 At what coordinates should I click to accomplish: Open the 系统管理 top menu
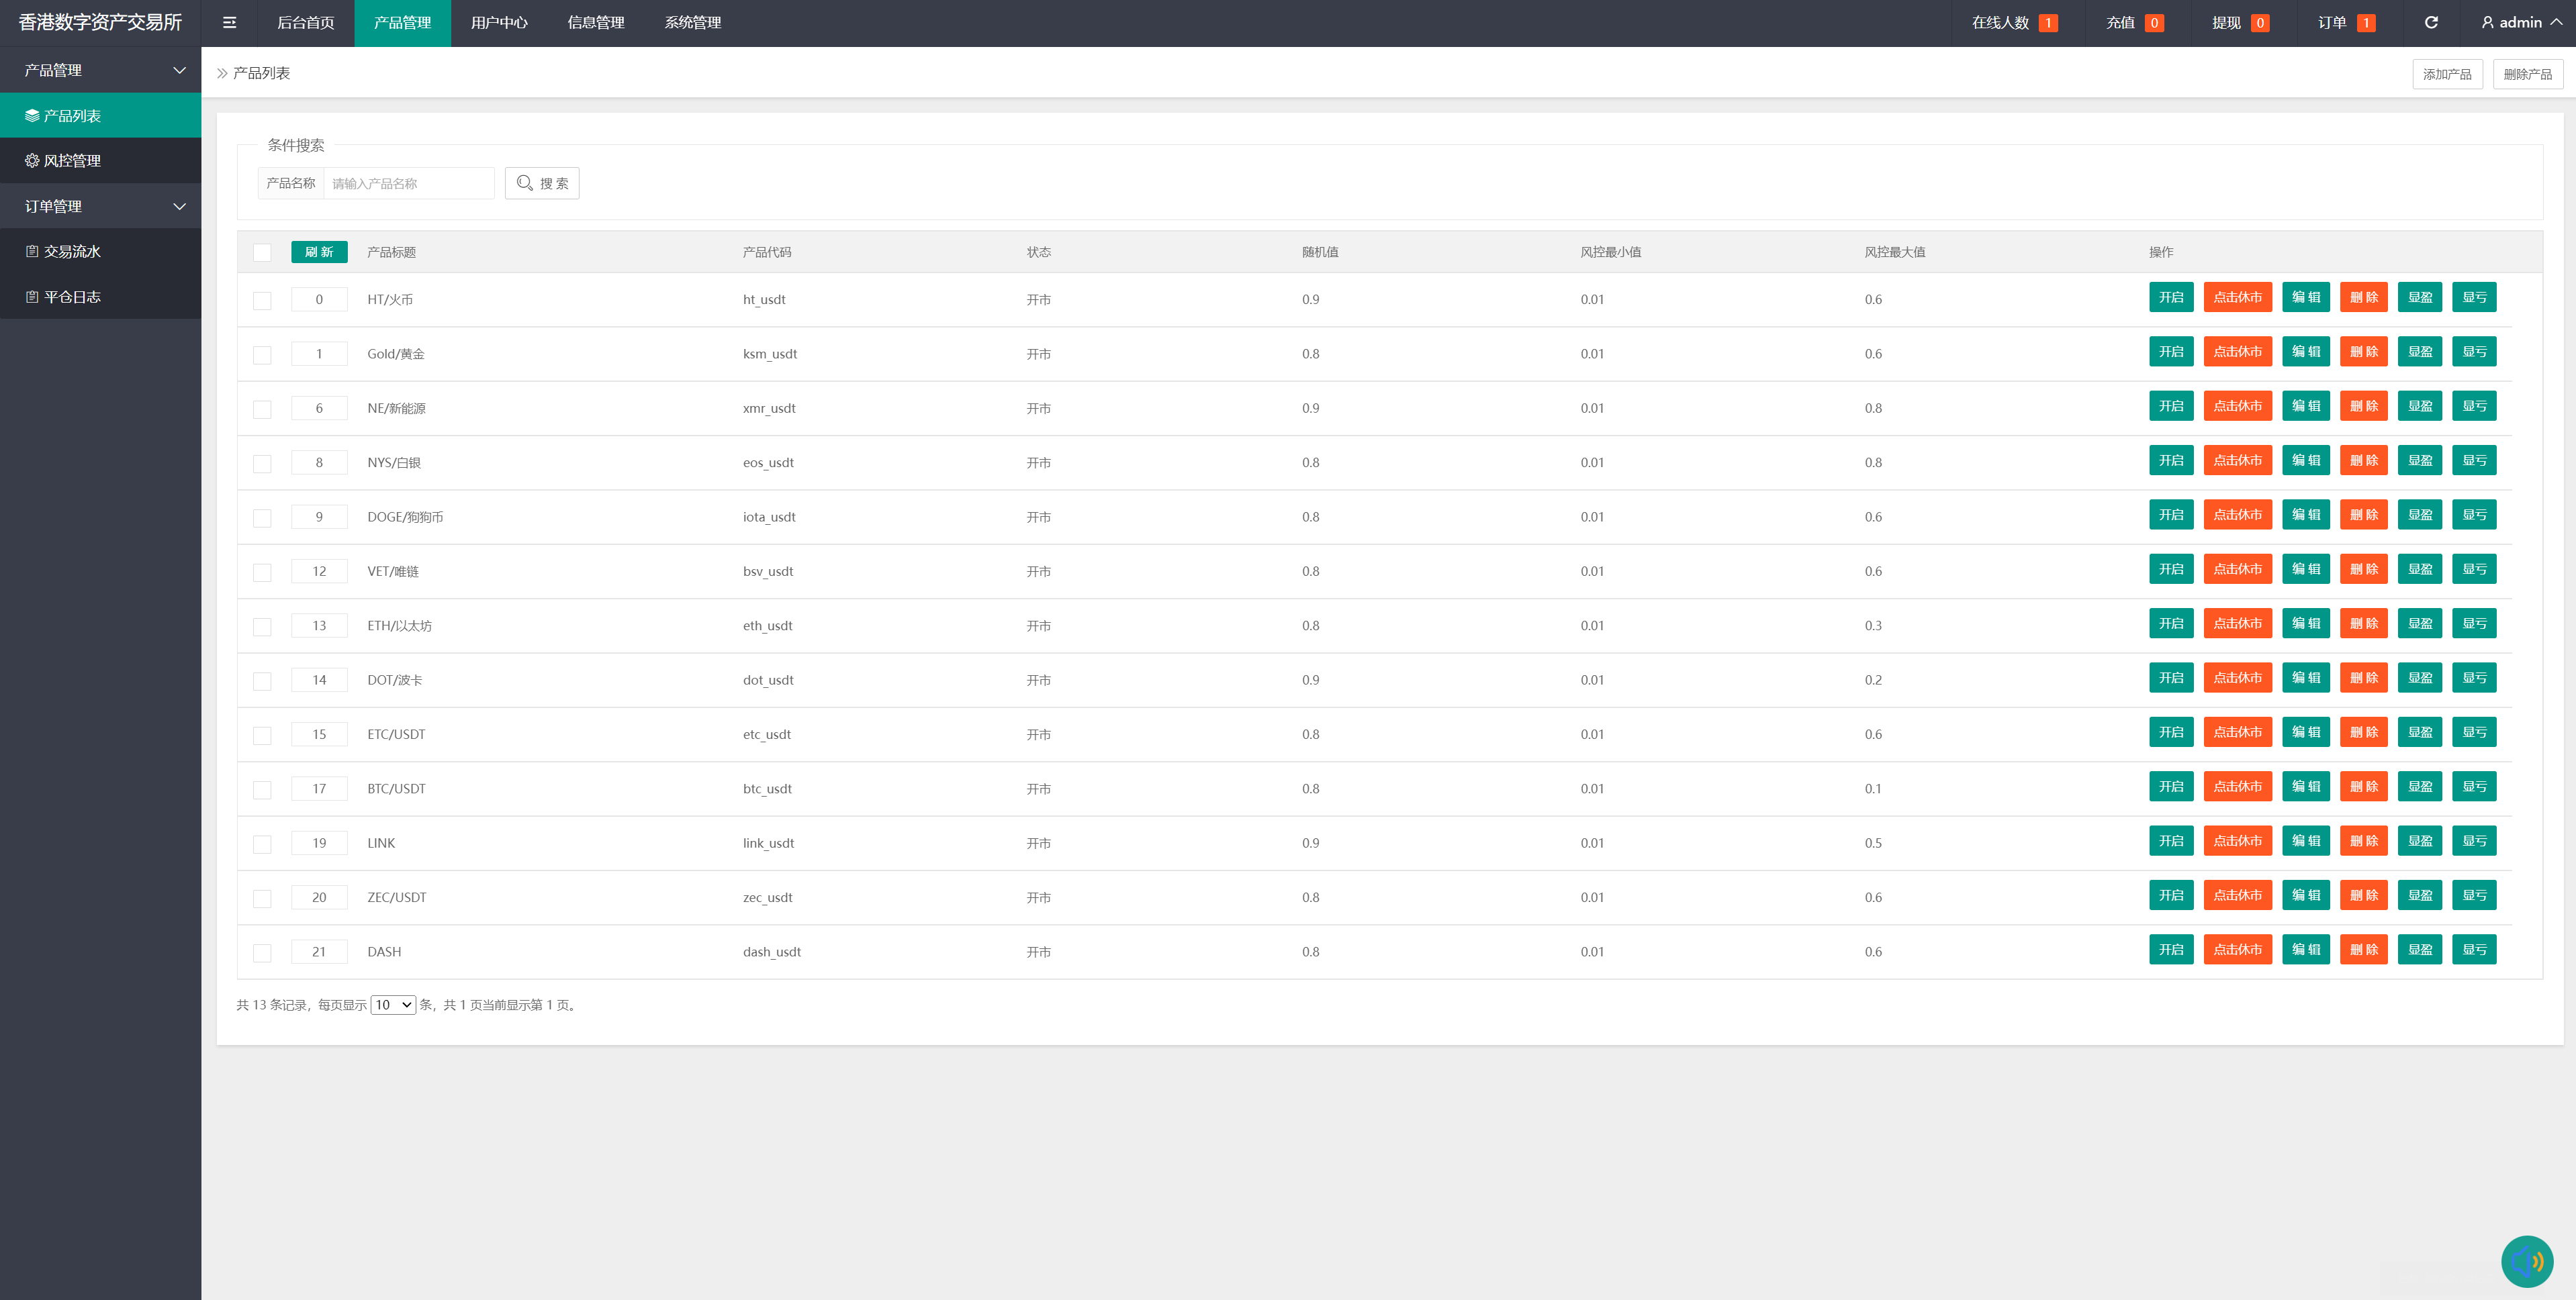692,22
